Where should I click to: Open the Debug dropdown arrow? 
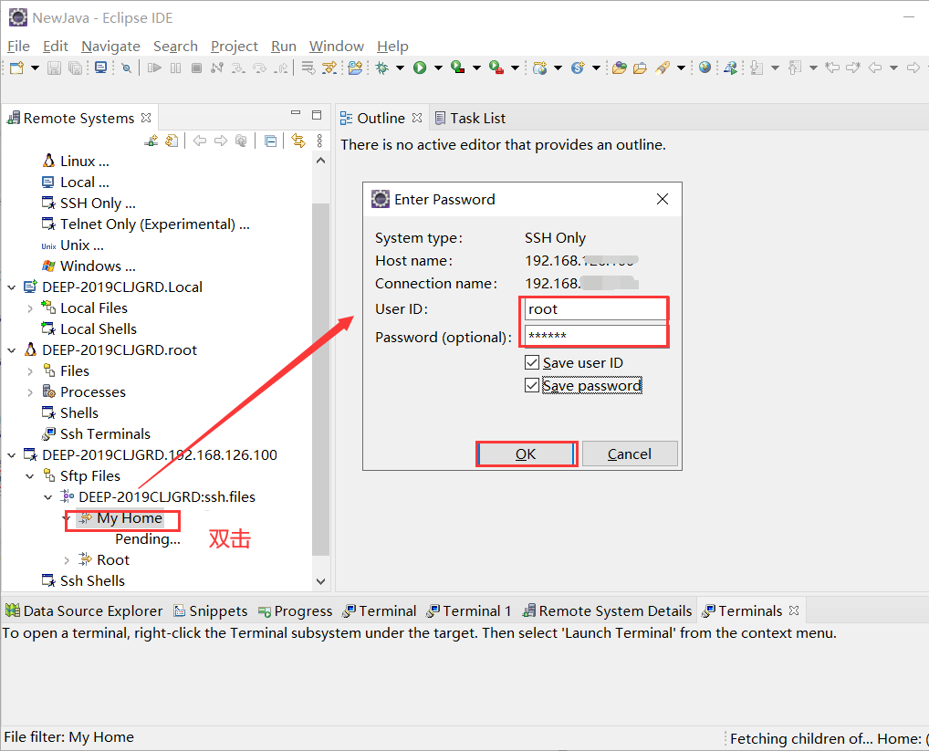400,68
